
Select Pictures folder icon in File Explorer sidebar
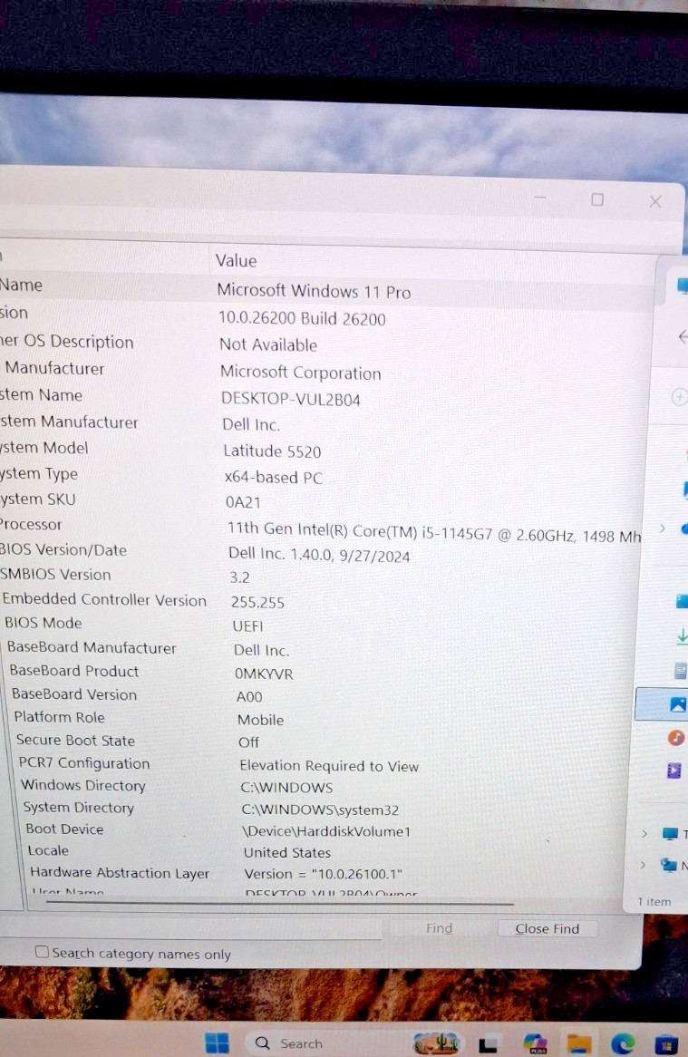pos(677,704)
